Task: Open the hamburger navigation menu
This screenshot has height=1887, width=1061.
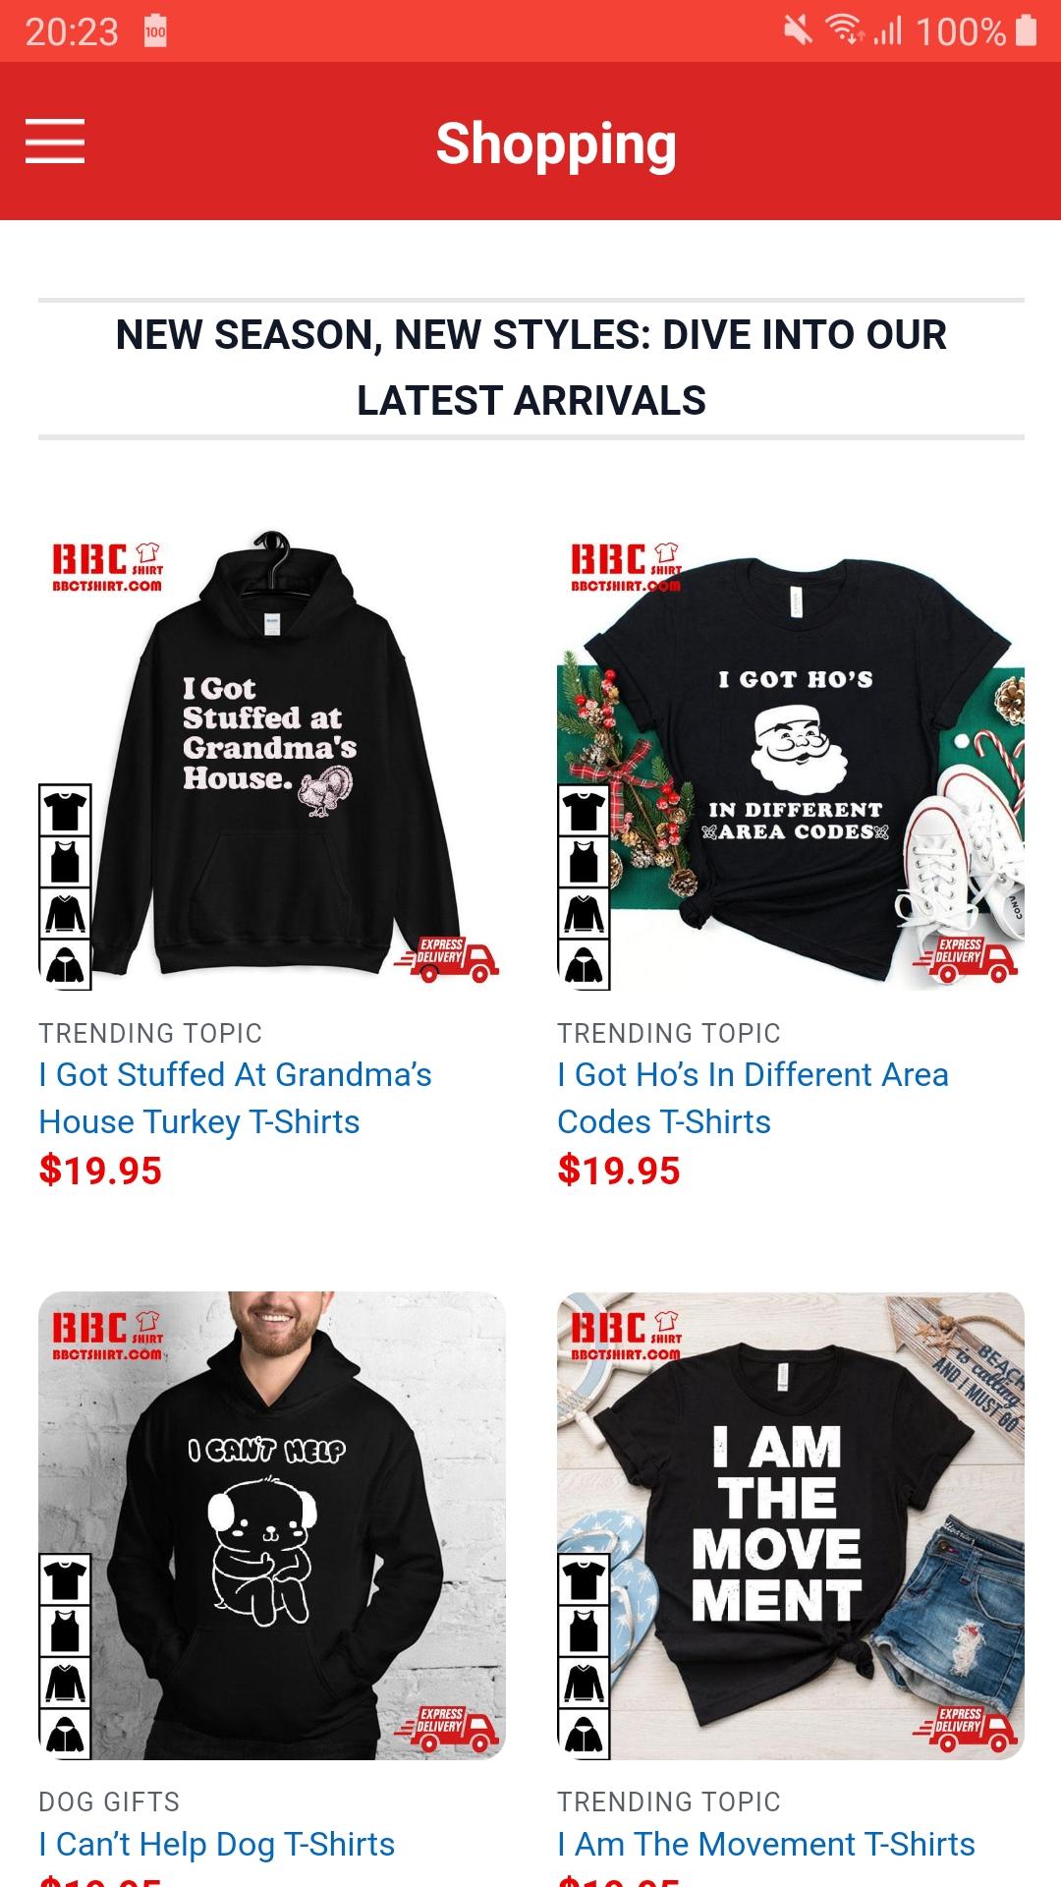Action: (x=55, y=141)
